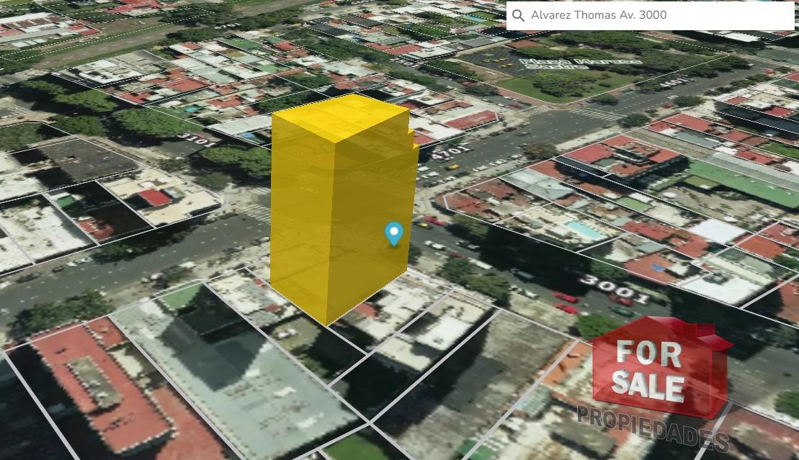Screen dimensions: 799x460
Task: Select the 3001 street number label
Action: 614,289
